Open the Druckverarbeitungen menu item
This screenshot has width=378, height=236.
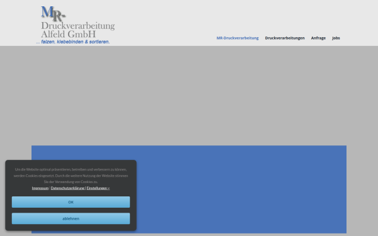[285, 38]
